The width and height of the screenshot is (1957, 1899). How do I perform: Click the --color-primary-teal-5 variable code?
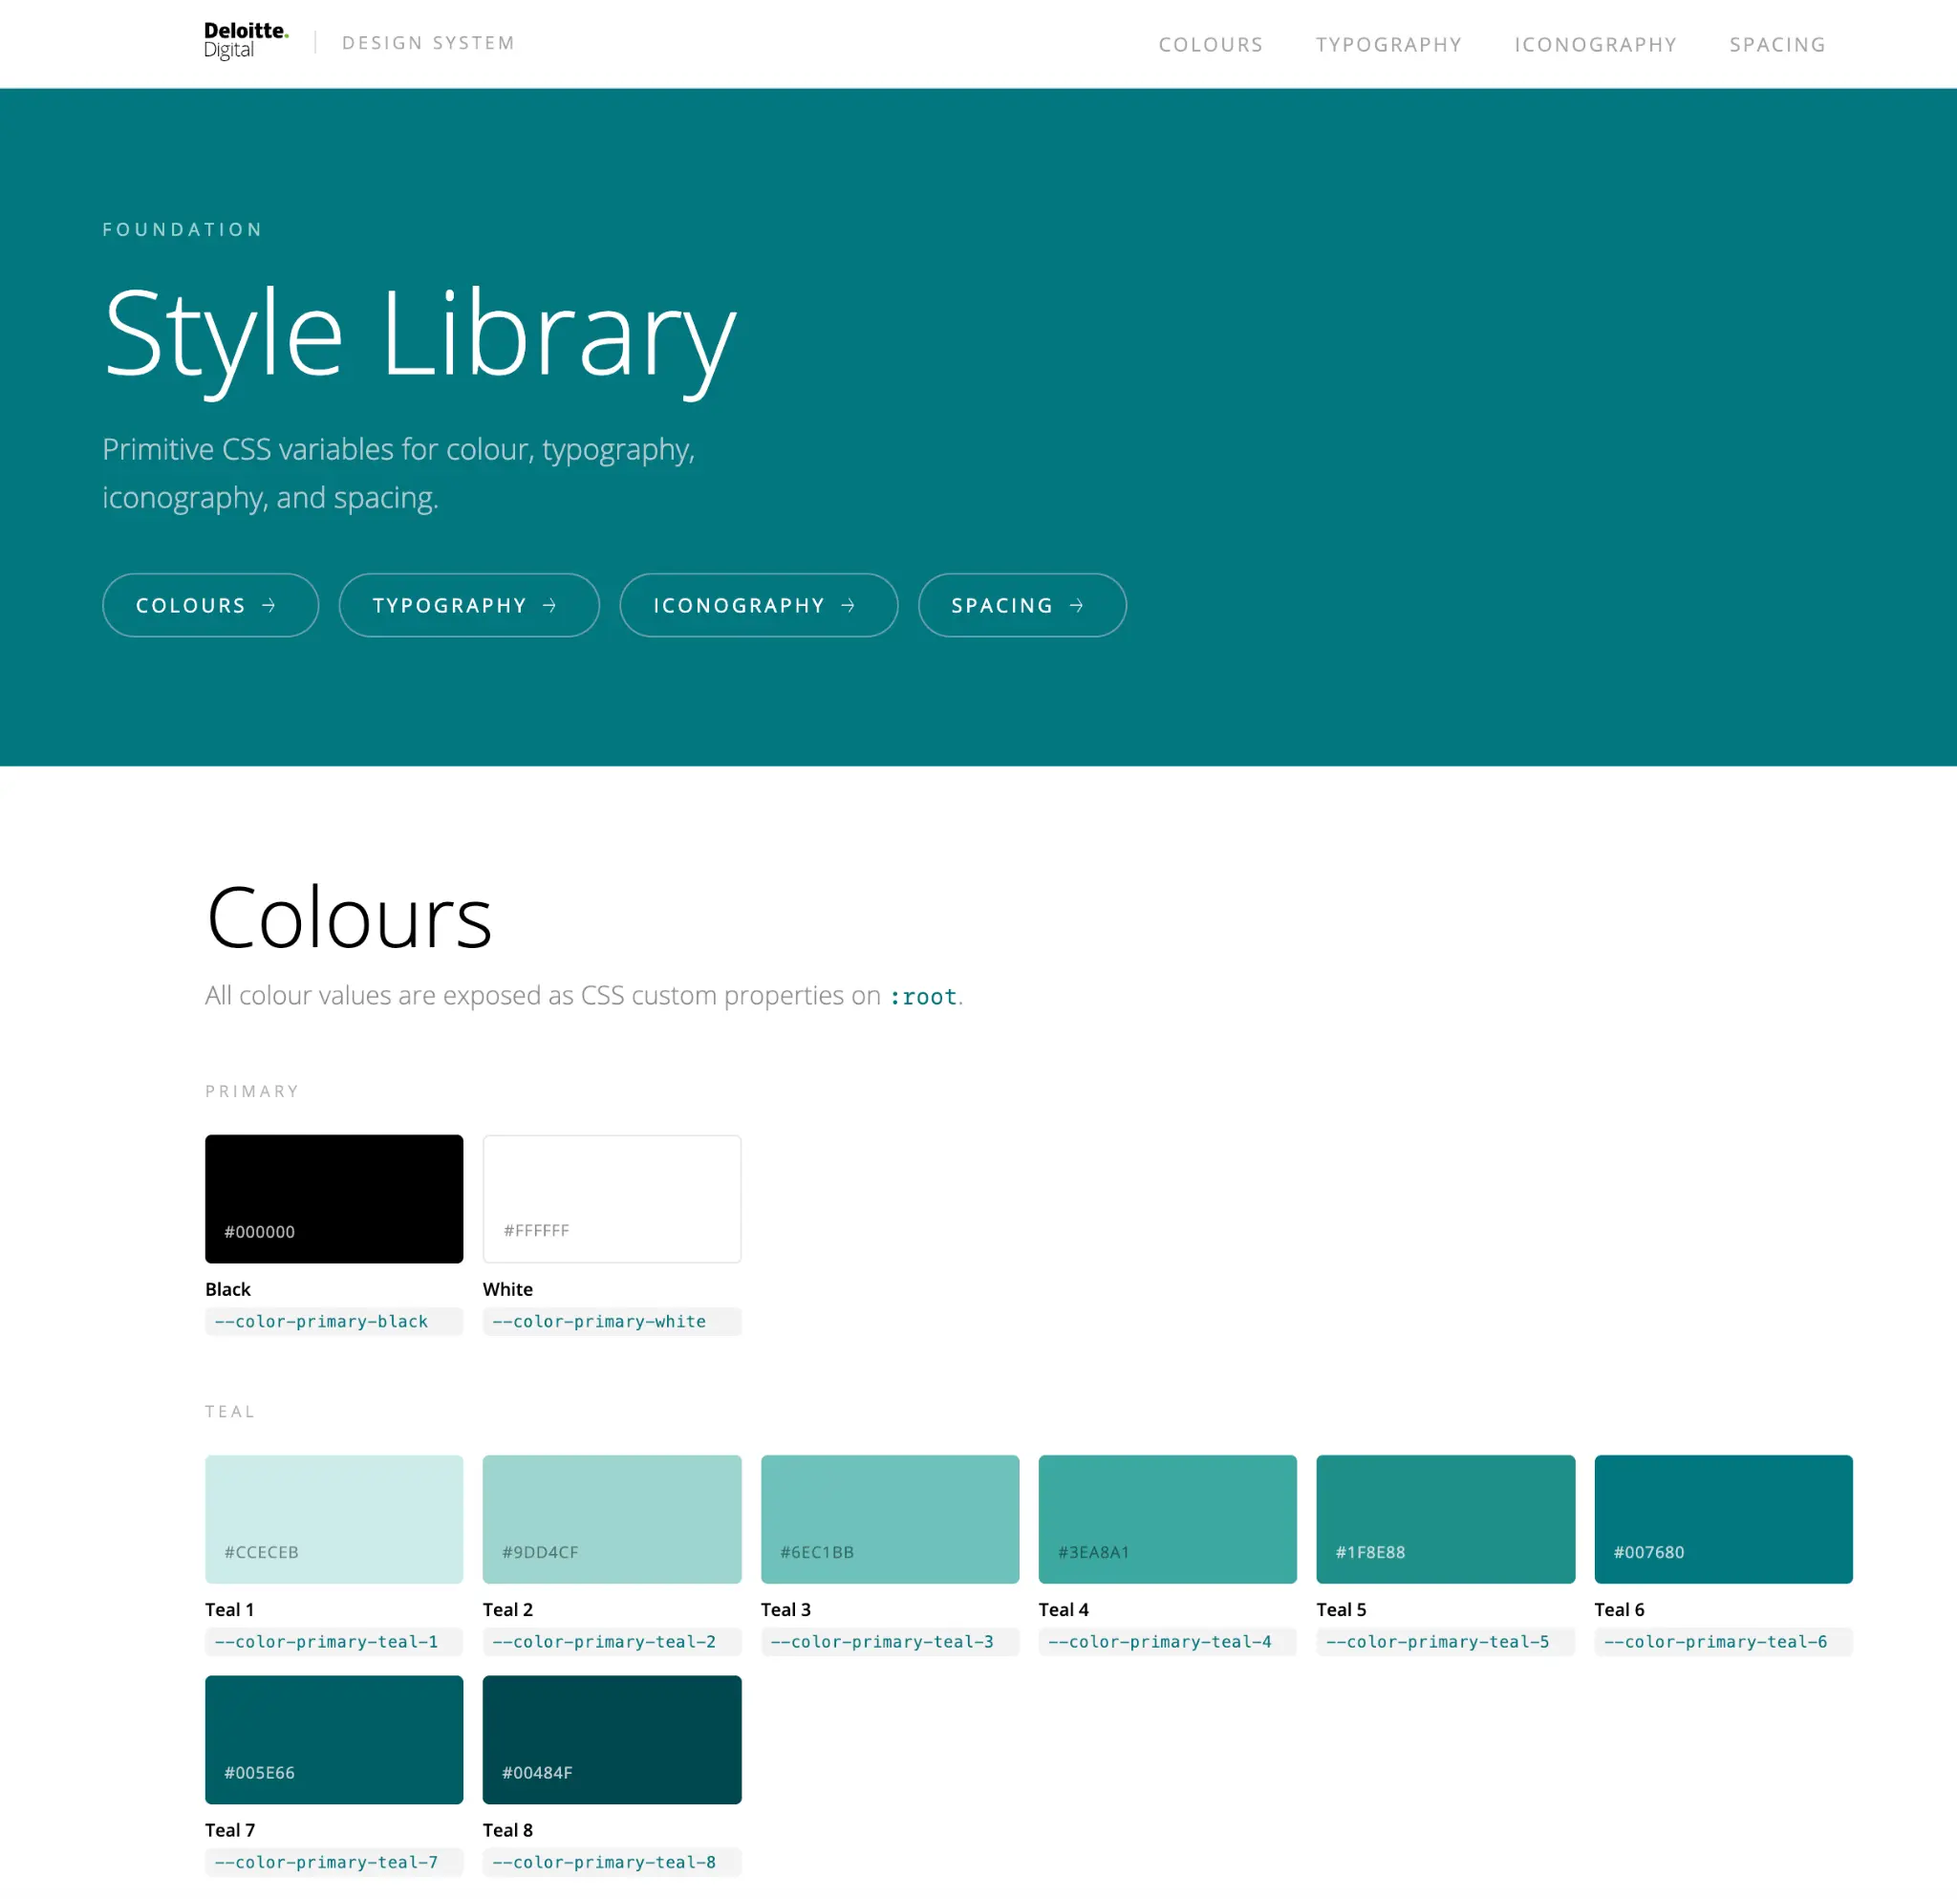[1445, 1641]
